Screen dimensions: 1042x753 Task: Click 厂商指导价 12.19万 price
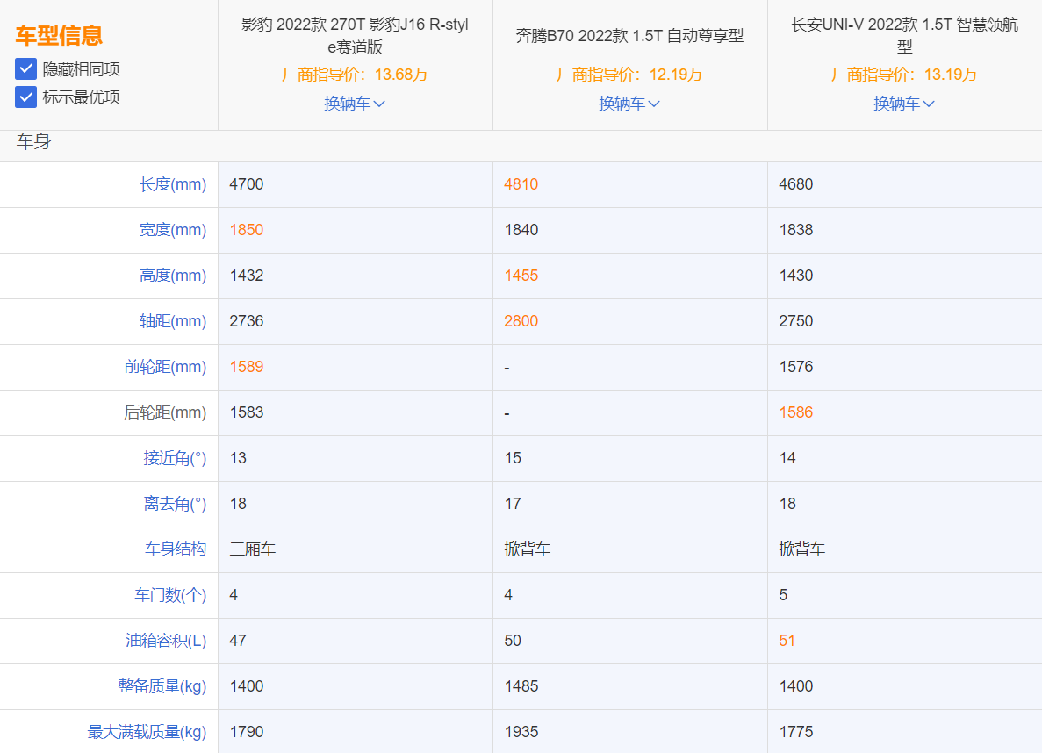tap(629, 75)
